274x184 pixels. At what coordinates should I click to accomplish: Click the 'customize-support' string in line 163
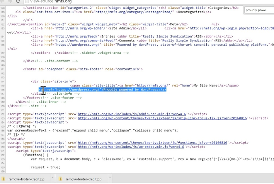155,159
